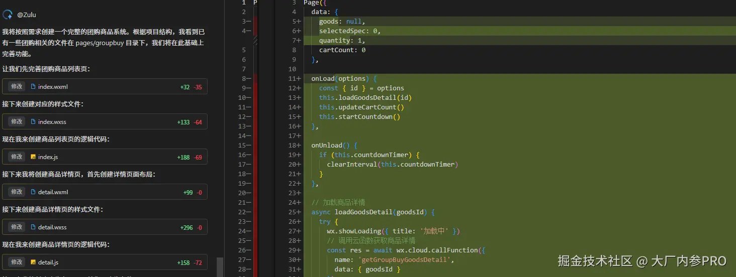Screen dimensions: 736x277
Task: Click the 'clearInterval(this.countdownTimer)' code line
Action: 393,164
